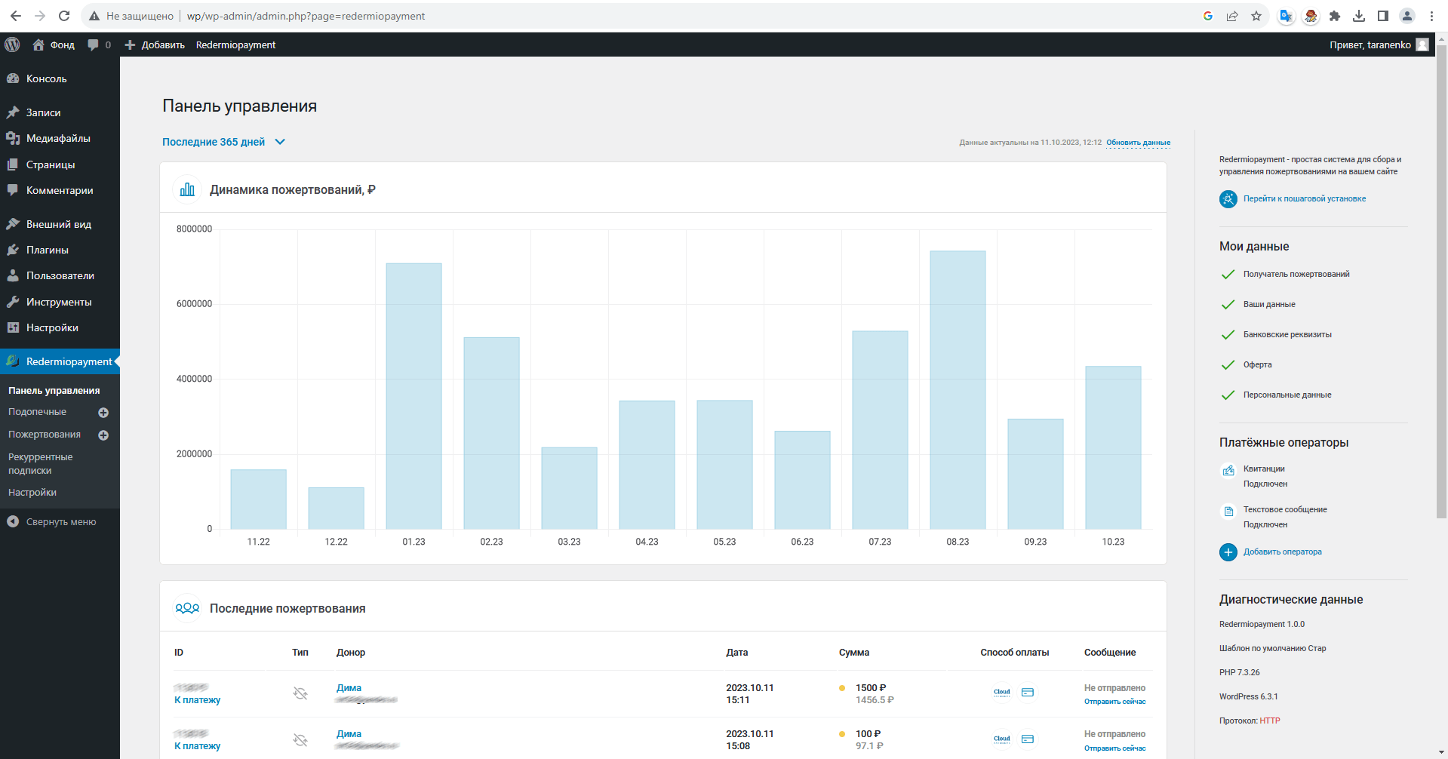Click the plus icon next to Подопечные
The width and height of the screenshot is (1448, 759).
[x=103, y=413]
